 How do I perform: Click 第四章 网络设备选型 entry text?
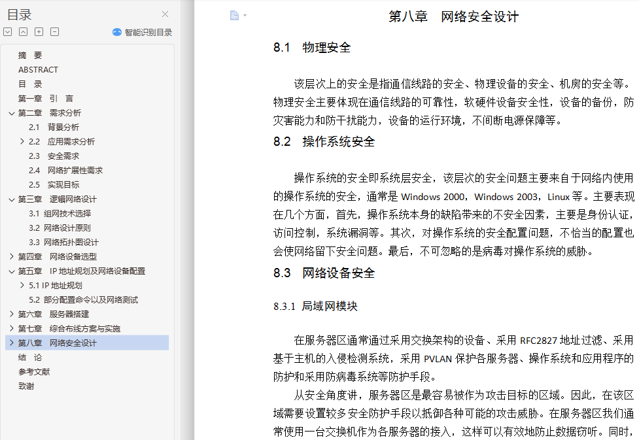pos(58,257)
